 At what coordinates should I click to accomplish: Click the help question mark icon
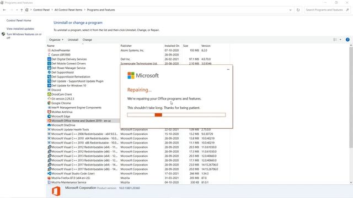pyautogui.click(x=347, y=40)
